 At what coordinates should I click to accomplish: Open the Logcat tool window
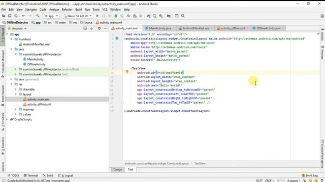(66, 175)
